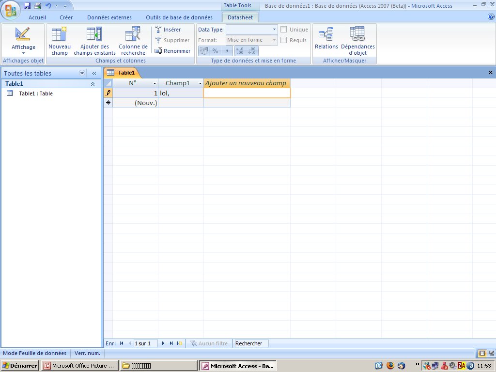This screenshot has width=496, height=372.
Task: Go to the previous record
Action: click(x=130, y=343)
